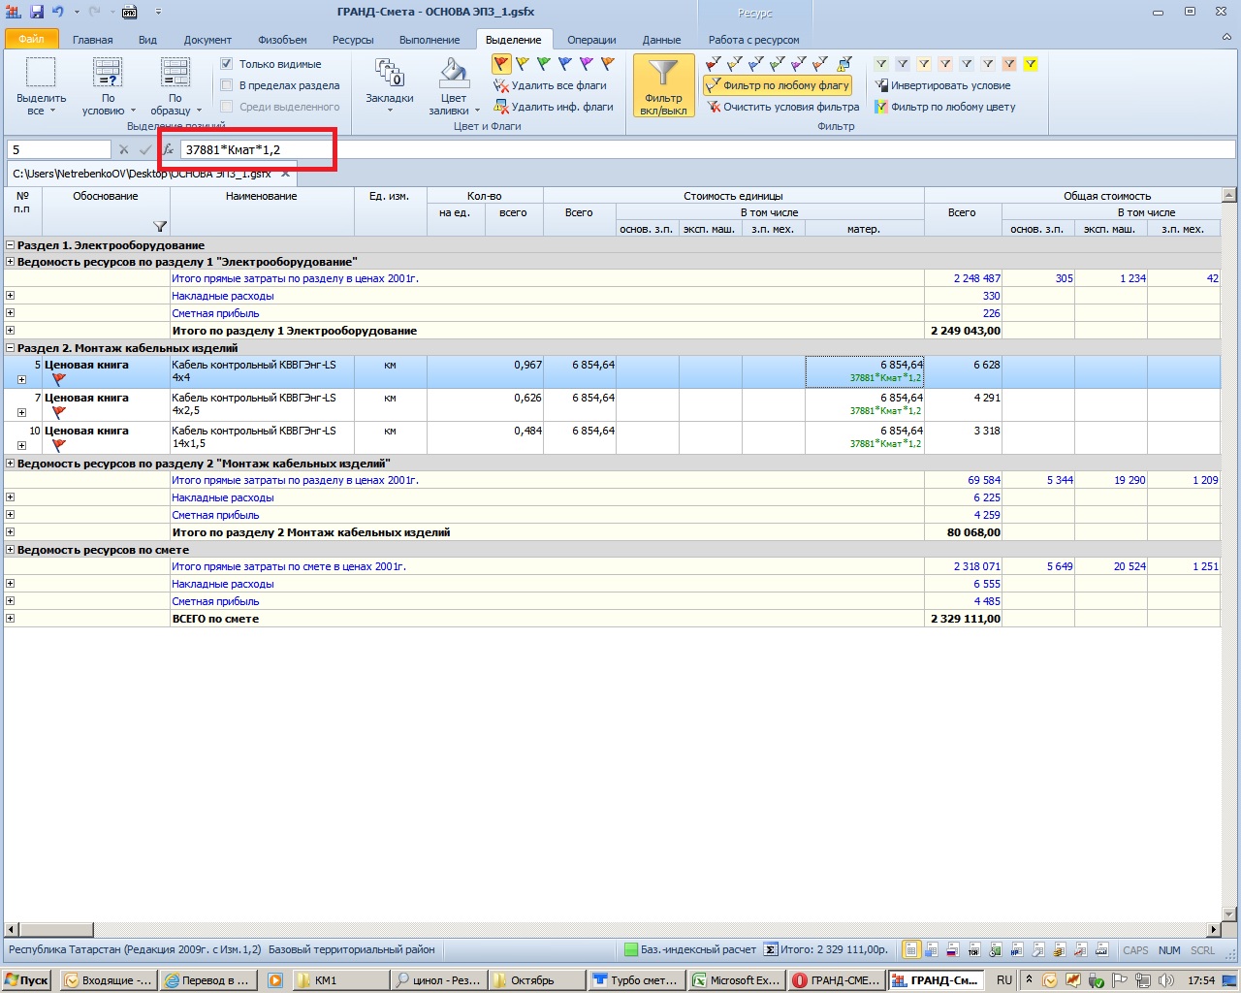Click Баз.-индексный расчет status indicator
Viewport: 1241px width, 993px height.
(x=688, y=950)
